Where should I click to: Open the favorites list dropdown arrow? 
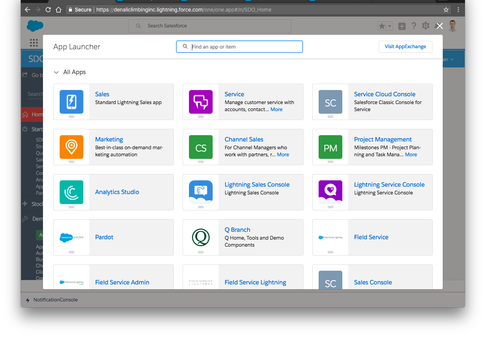389,26
